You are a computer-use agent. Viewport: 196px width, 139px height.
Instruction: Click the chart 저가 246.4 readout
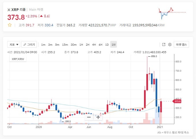click(117, 52)
